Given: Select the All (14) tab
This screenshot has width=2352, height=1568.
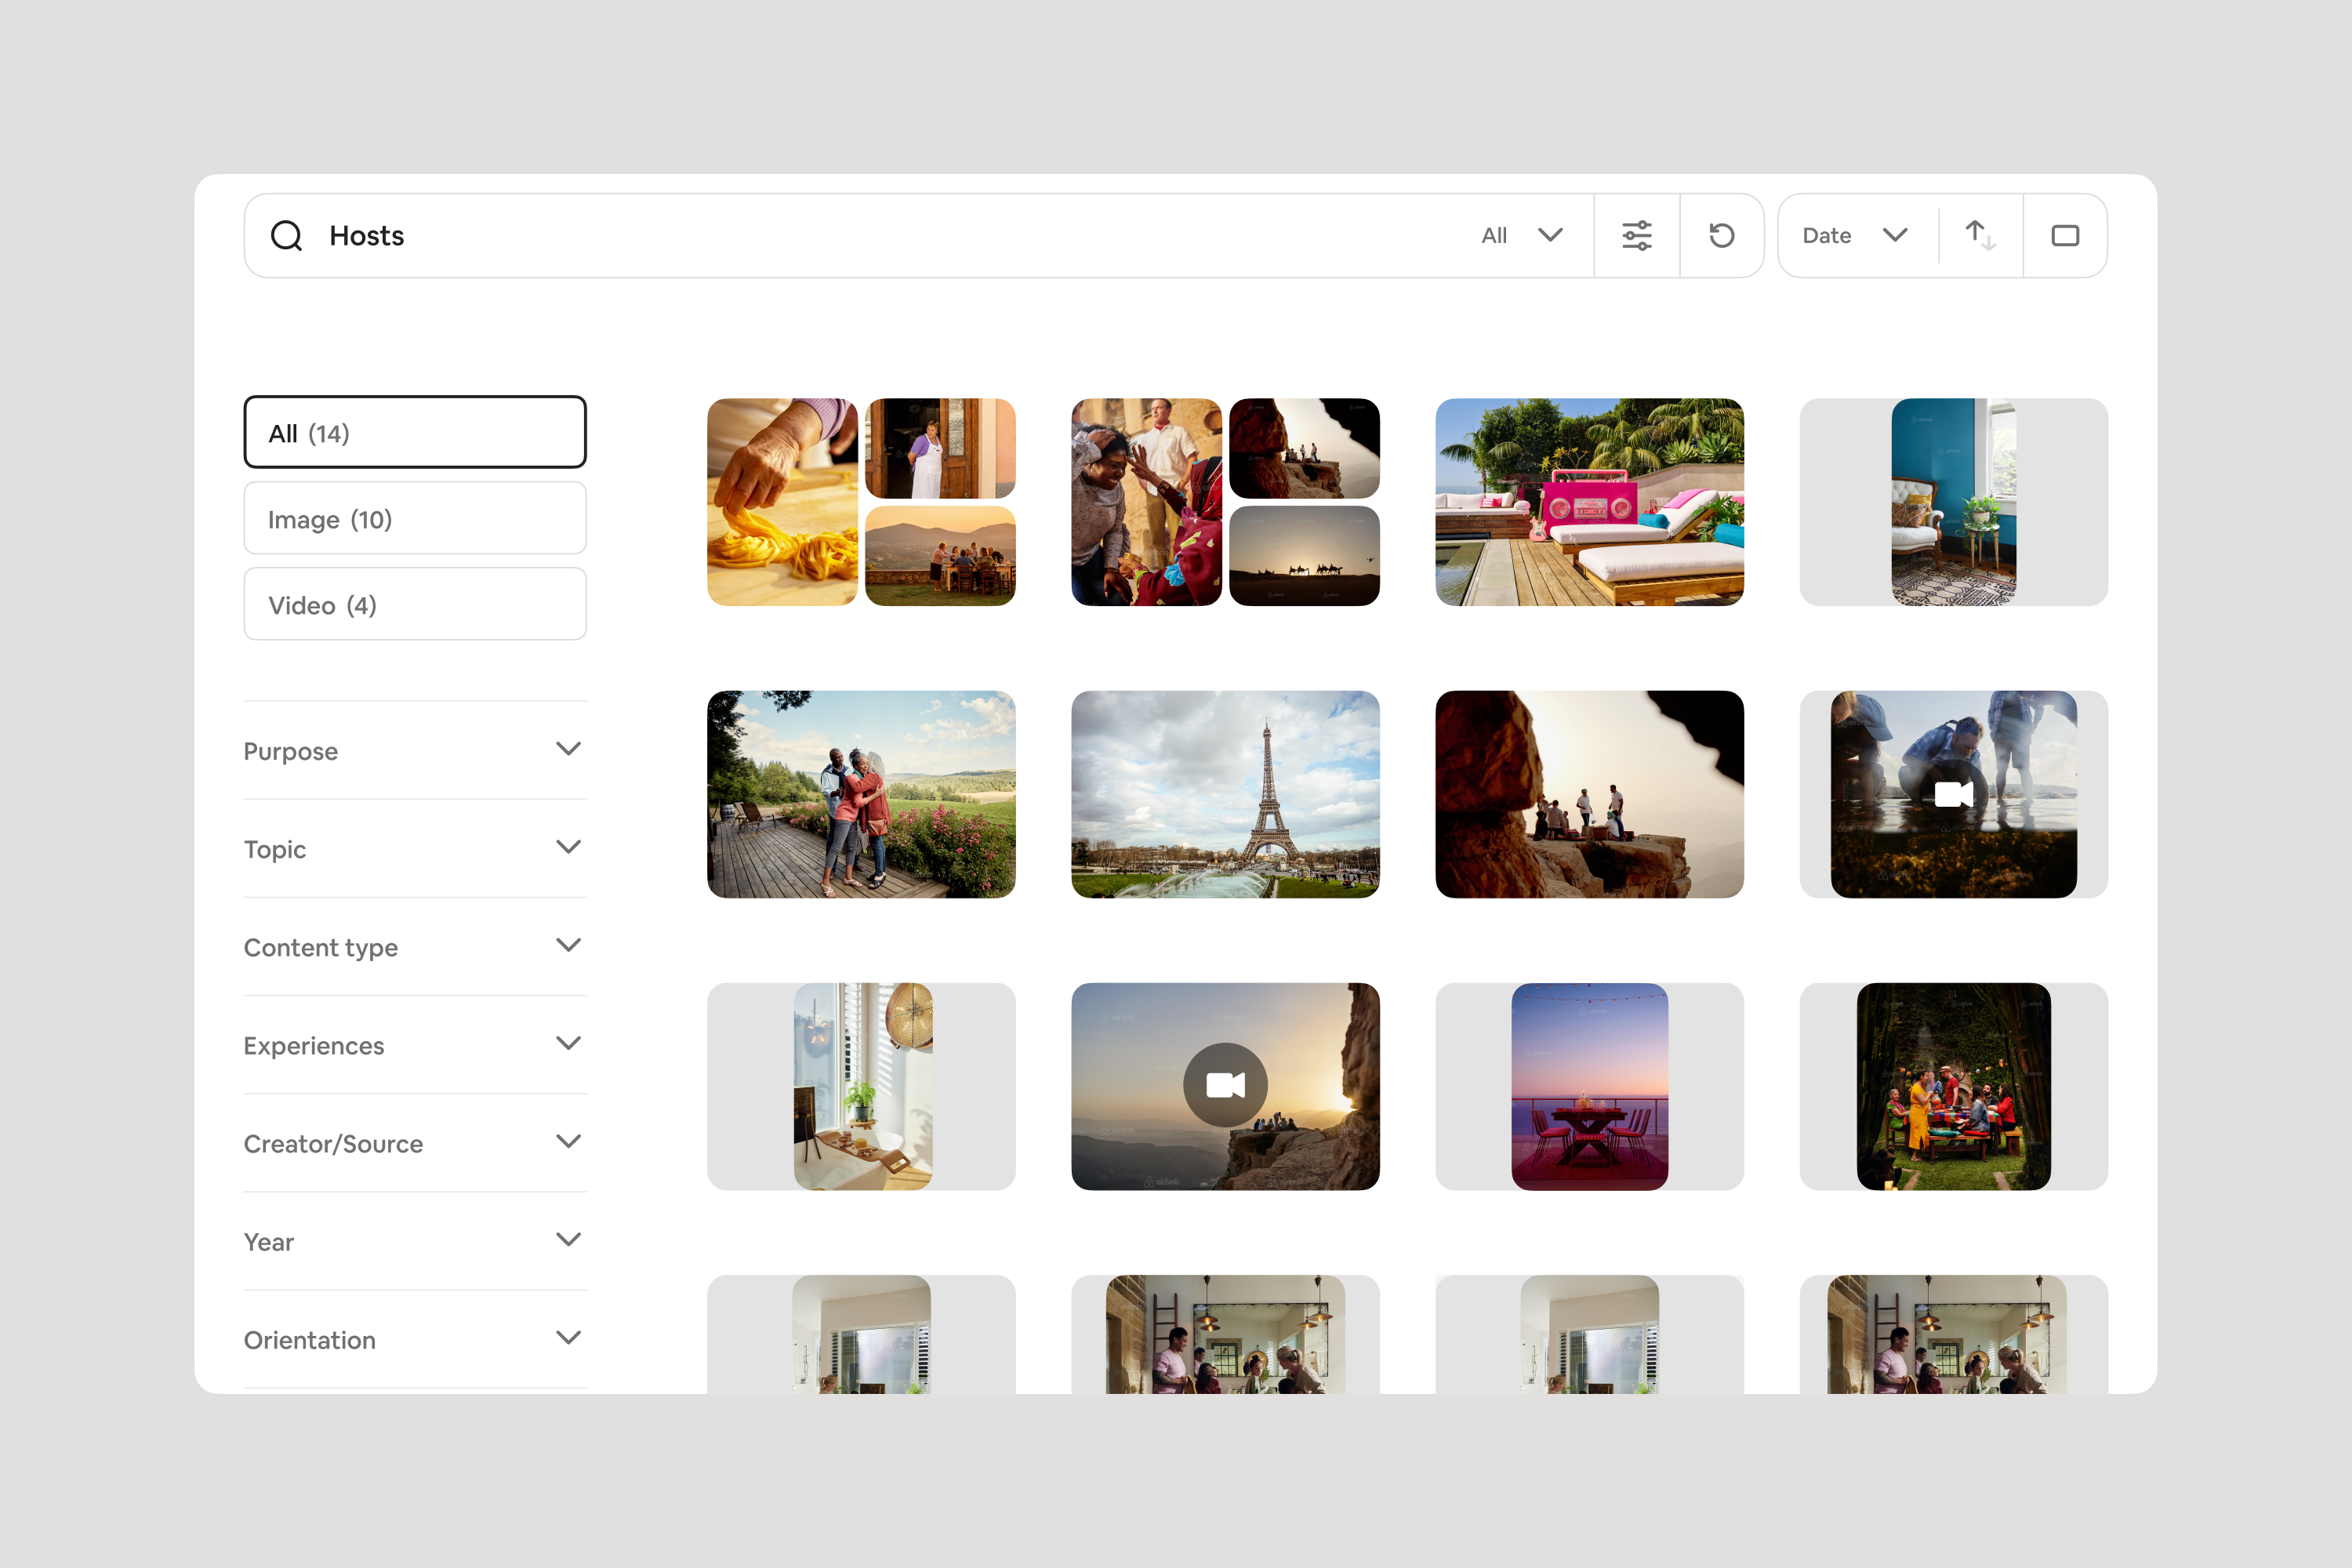Looking at the screenshot, I should (414, 432).
